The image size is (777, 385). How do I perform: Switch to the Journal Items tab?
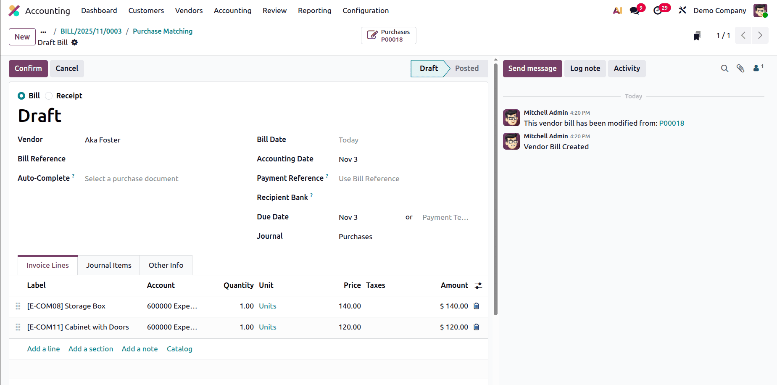coord(108,265)
